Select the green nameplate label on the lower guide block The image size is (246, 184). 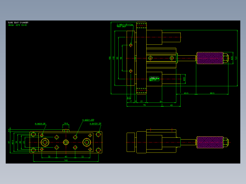pos(154,79)
